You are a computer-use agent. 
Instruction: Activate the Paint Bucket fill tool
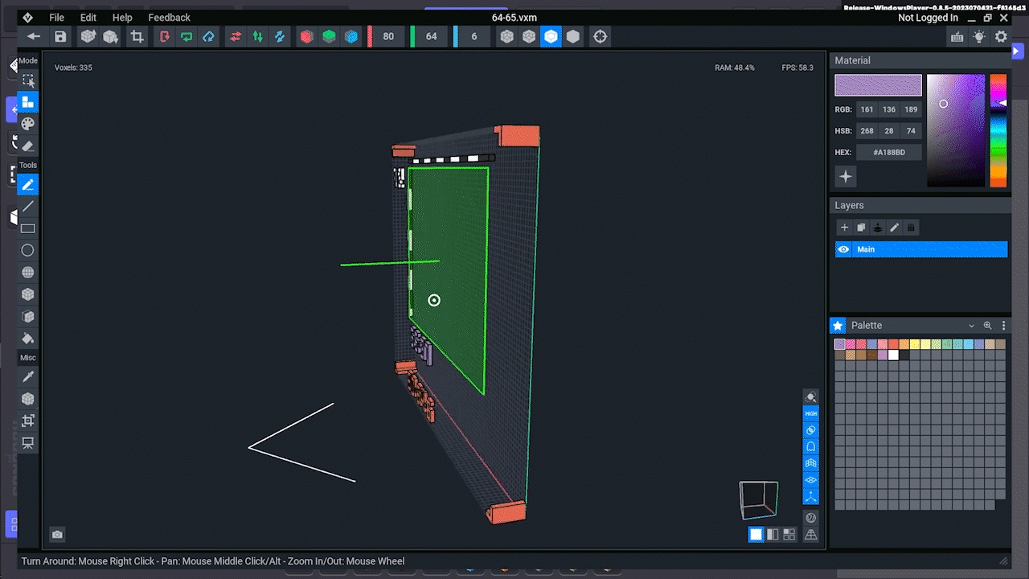(x=28, y=339)
